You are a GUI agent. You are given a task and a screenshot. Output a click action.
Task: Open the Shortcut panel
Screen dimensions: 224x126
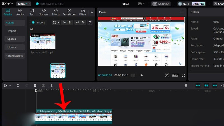pyautogui.click(x=161, y=4)
